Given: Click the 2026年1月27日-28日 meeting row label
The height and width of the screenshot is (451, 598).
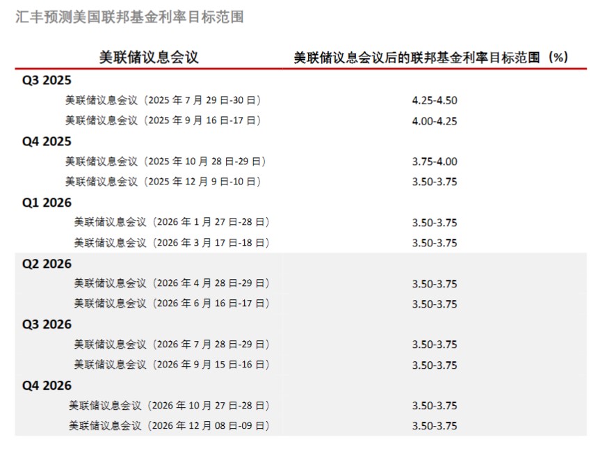Looking at the screenshot, I should click(172, 223).
